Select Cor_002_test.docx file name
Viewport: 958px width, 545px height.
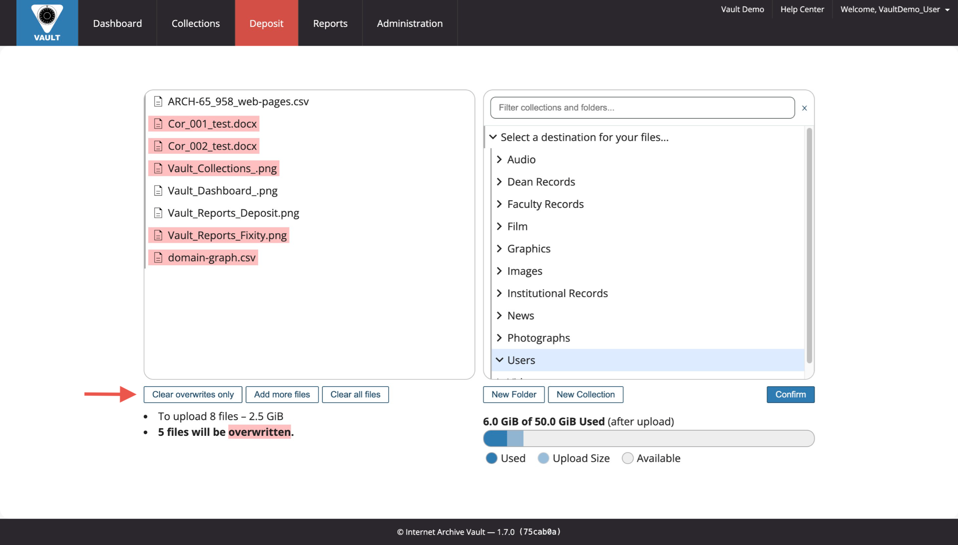tap(212, 146)
